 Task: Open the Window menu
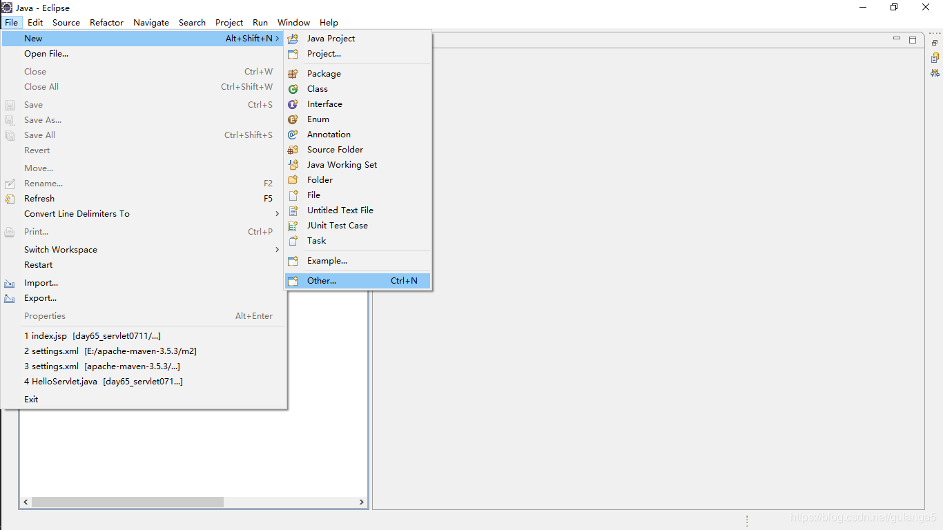pyautogui.click(x=294, y=22)
